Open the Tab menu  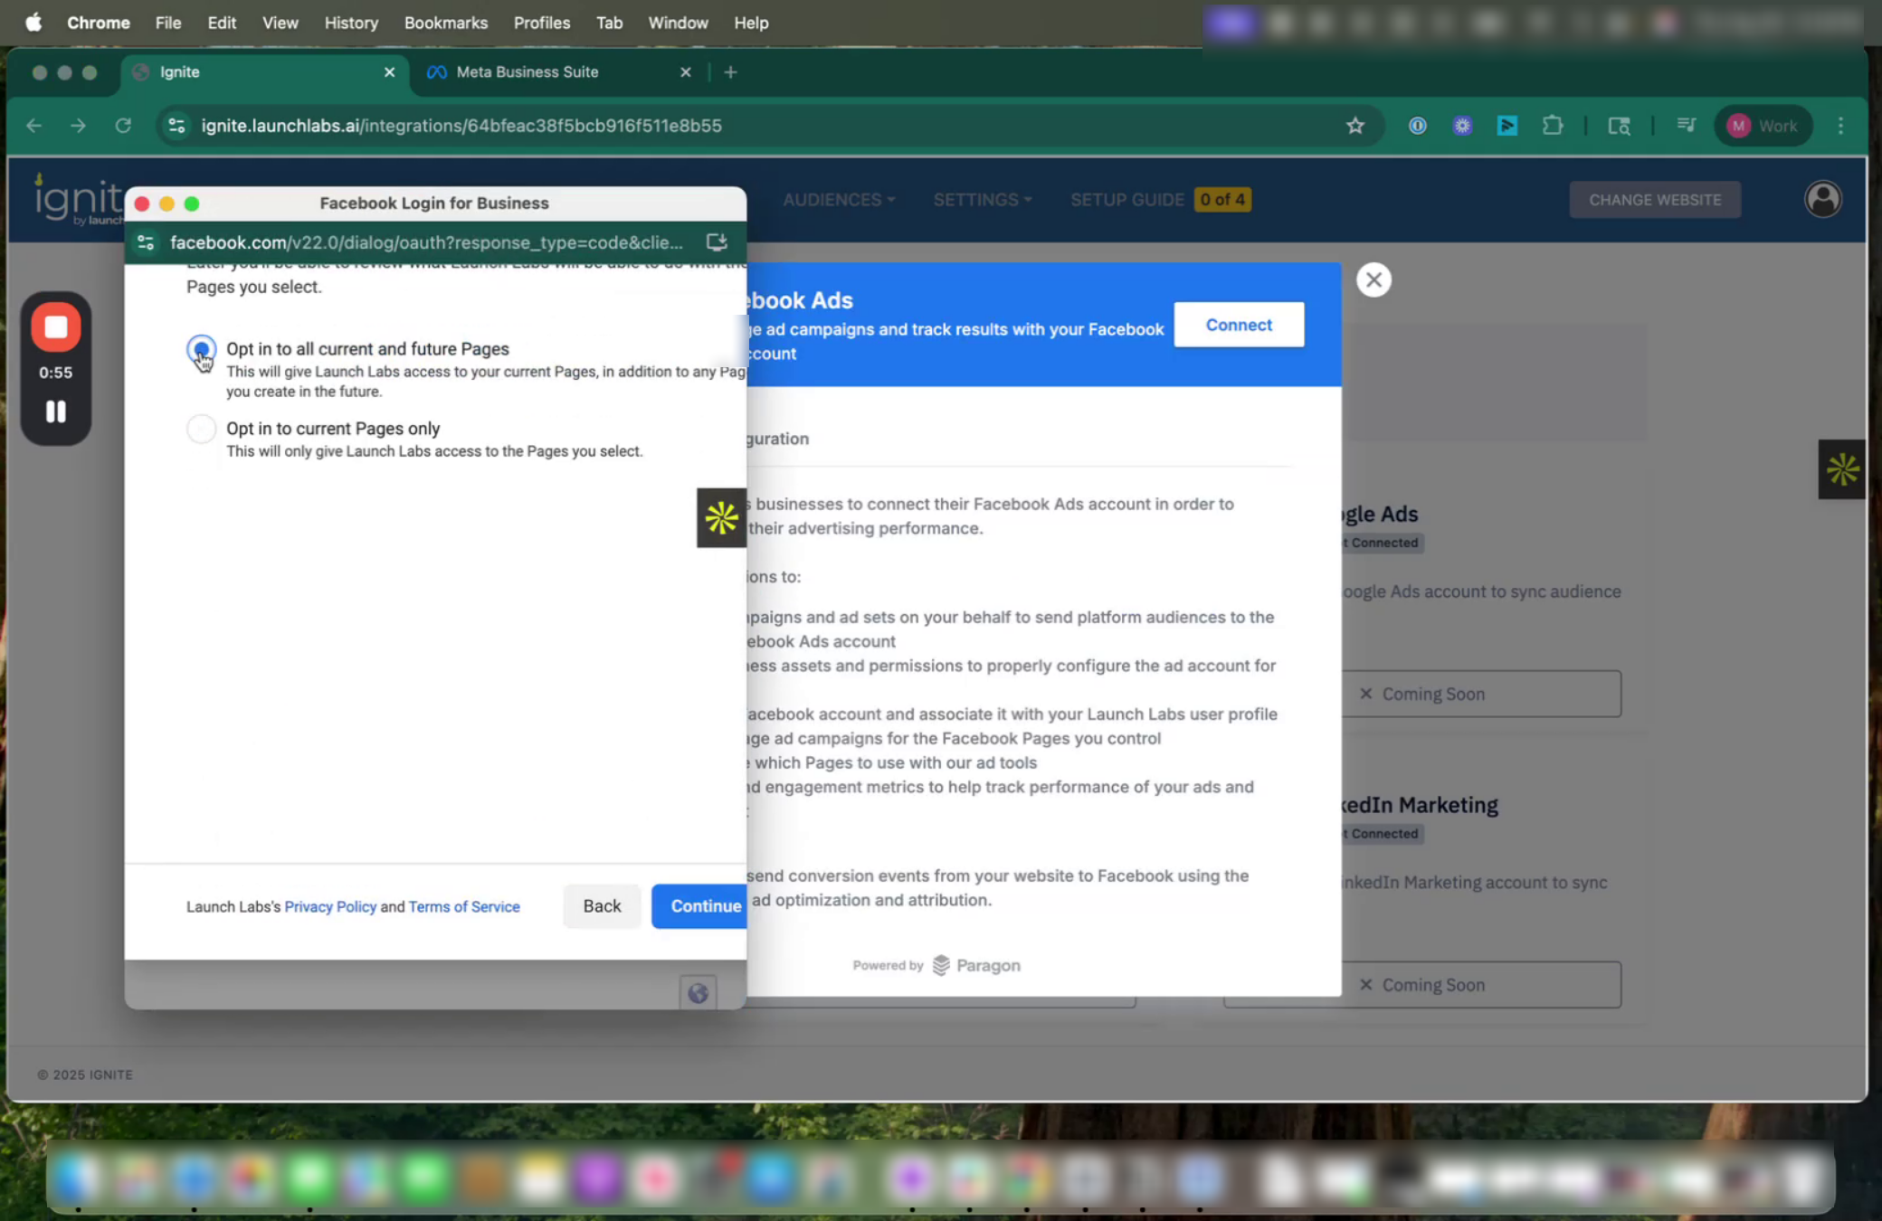click(x=609, y=23)
